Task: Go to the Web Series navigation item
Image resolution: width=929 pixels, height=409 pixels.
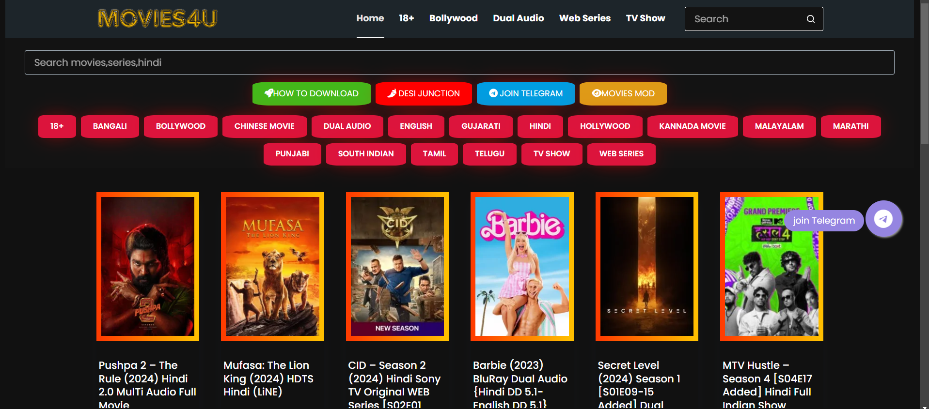Action: click(584, 18)
